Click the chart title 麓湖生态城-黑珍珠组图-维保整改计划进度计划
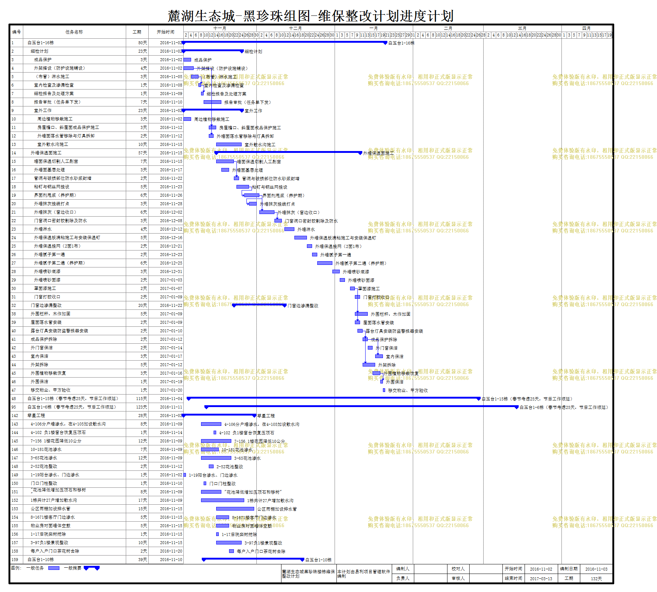This screenshot has width=657, height=592. [310, 16]
